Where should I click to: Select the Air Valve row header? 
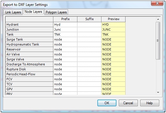(29, 54)
